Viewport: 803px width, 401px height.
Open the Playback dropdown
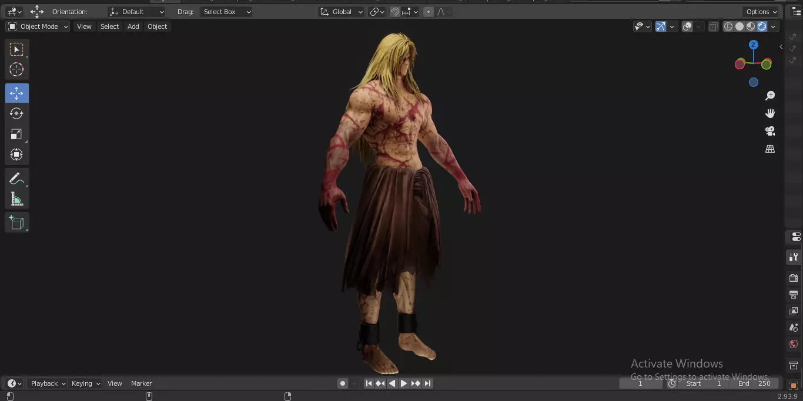pyautogui.click(x=48, y=383)
